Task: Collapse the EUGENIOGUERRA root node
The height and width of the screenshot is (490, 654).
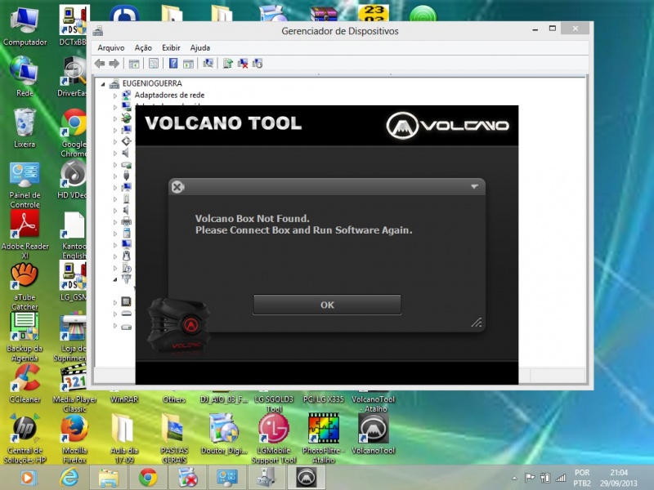Action: click(x=103, y=84)
